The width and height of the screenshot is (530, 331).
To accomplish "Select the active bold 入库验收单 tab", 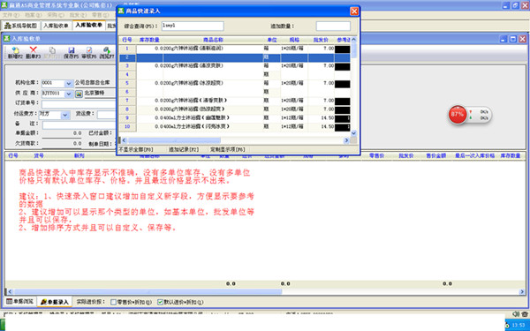I will pos(88,26).
